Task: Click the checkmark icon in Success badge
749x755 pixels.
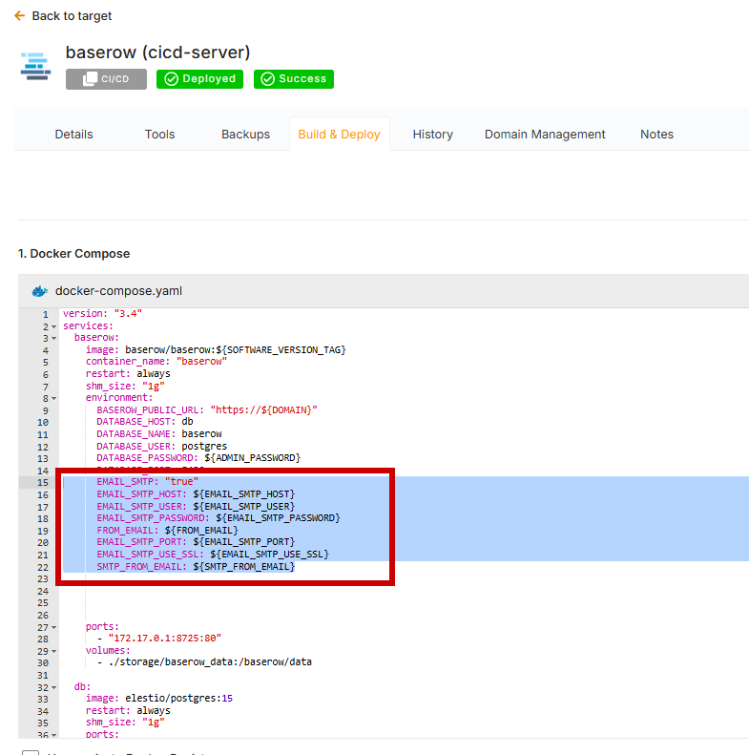Action: tap(268, 79)
